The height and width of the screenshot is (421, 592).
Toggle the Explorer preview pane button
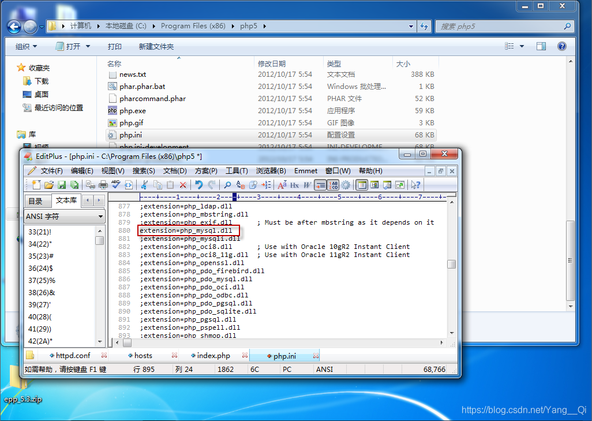pyautogui.click(x=541, y=46)
